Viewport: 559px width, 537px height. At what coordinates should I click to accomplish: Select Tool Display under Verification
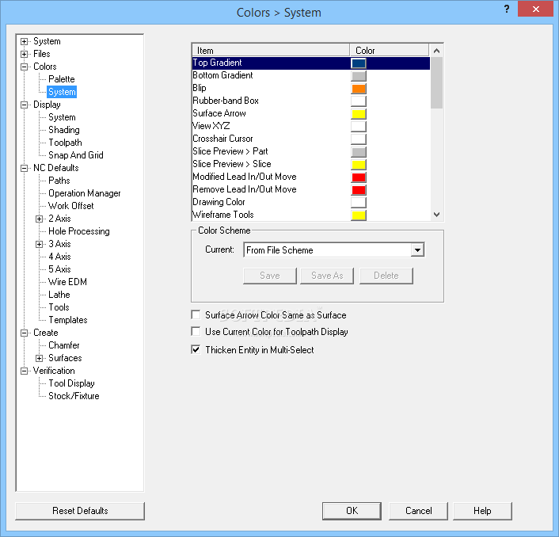(x=71, y=383)
